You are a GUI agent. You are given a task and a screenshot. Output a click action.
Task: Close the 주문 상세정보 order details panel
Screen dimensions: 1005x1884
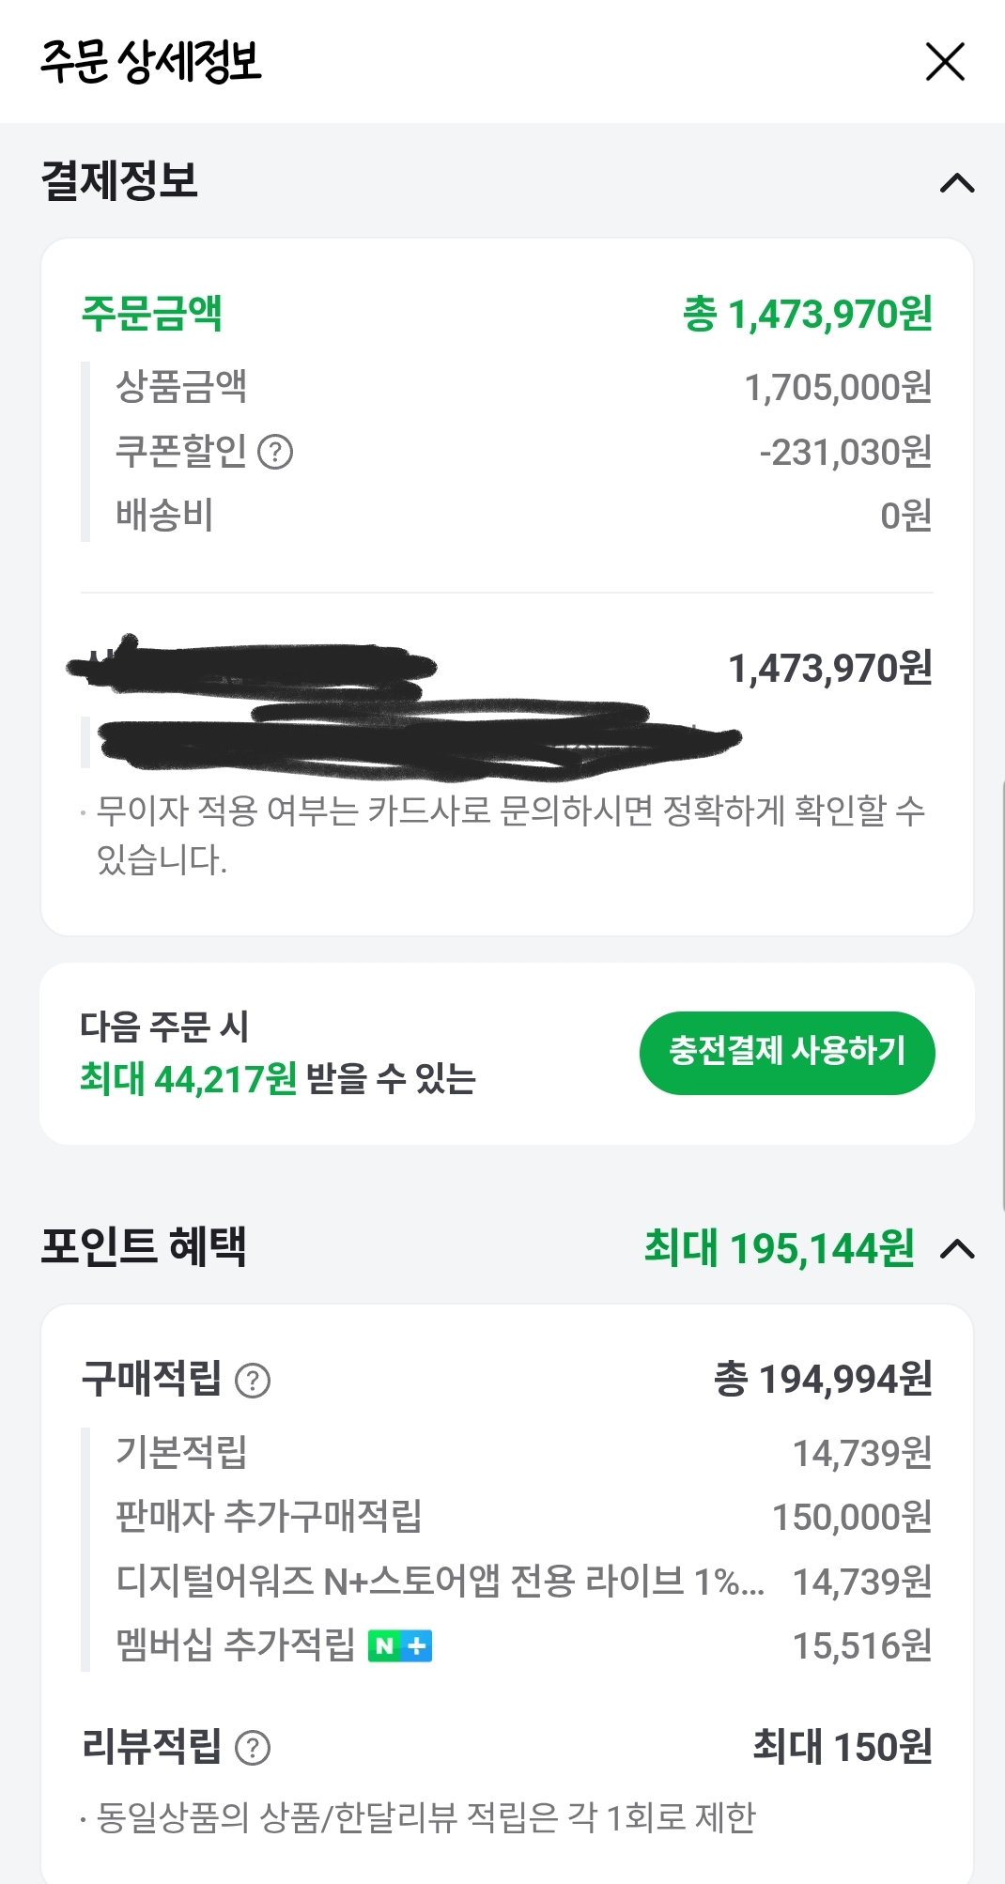945,62
